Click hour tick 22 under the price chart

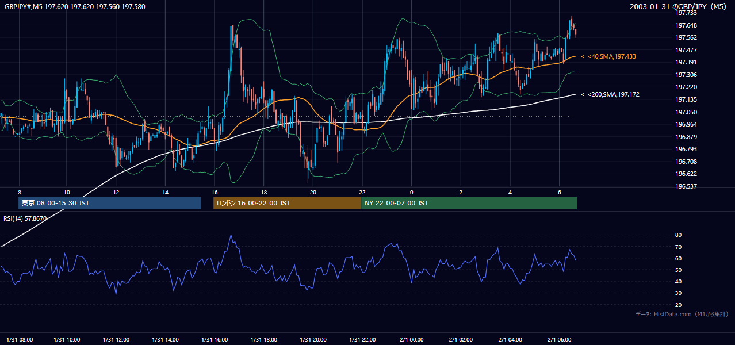362,192
